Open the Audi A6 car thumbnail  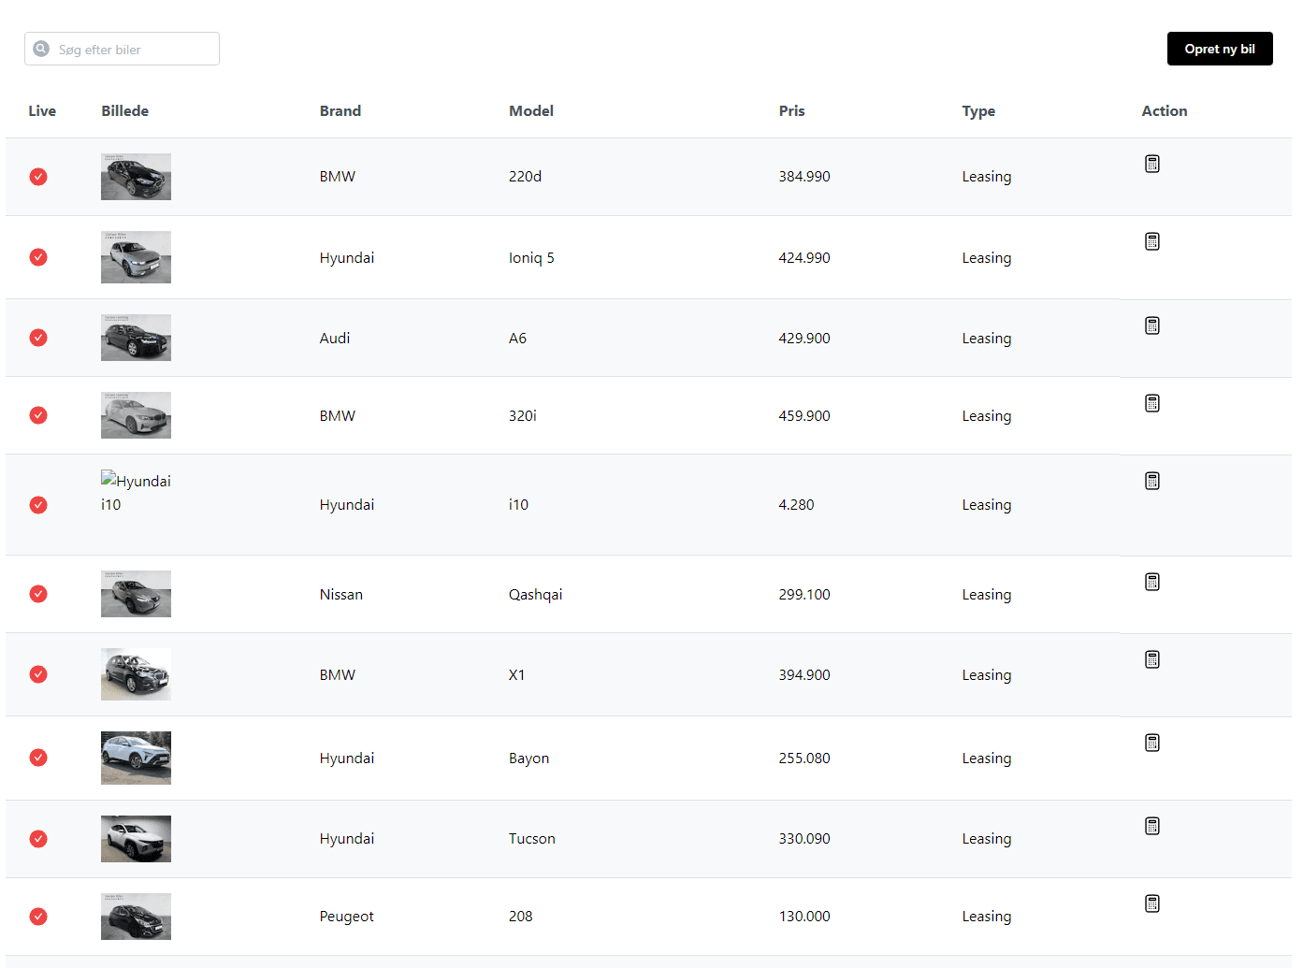click(x=136, y=338)
